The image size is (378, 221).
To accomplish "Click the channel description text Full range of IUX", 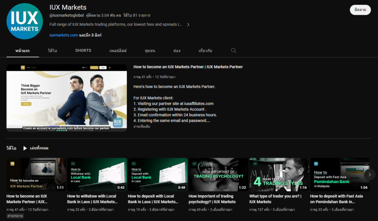I will [x=115, y=25].
